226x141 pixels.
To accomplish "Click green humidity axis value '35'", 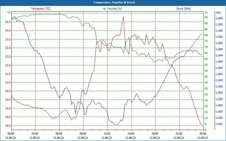I will point(206,89).
